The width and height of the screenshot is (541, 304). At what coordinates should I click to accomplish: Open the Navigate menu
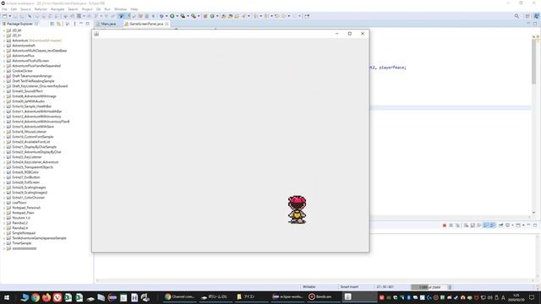tap(57, 9)
